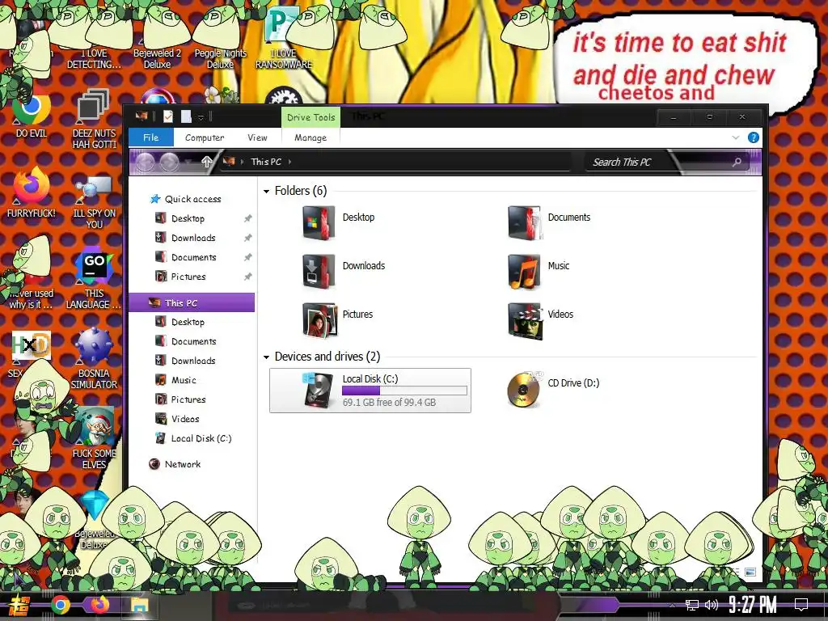
Task: Open the FURRYFUCK! Firefox desktop shortcut
Action: (32, 192)
